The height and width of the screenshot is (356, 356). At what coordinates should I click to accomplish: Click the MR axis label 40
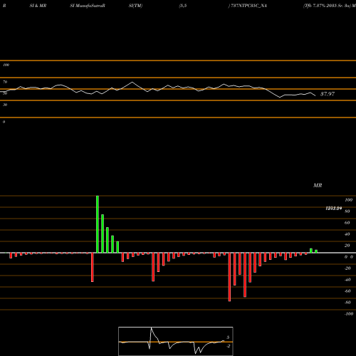(347, 234)
